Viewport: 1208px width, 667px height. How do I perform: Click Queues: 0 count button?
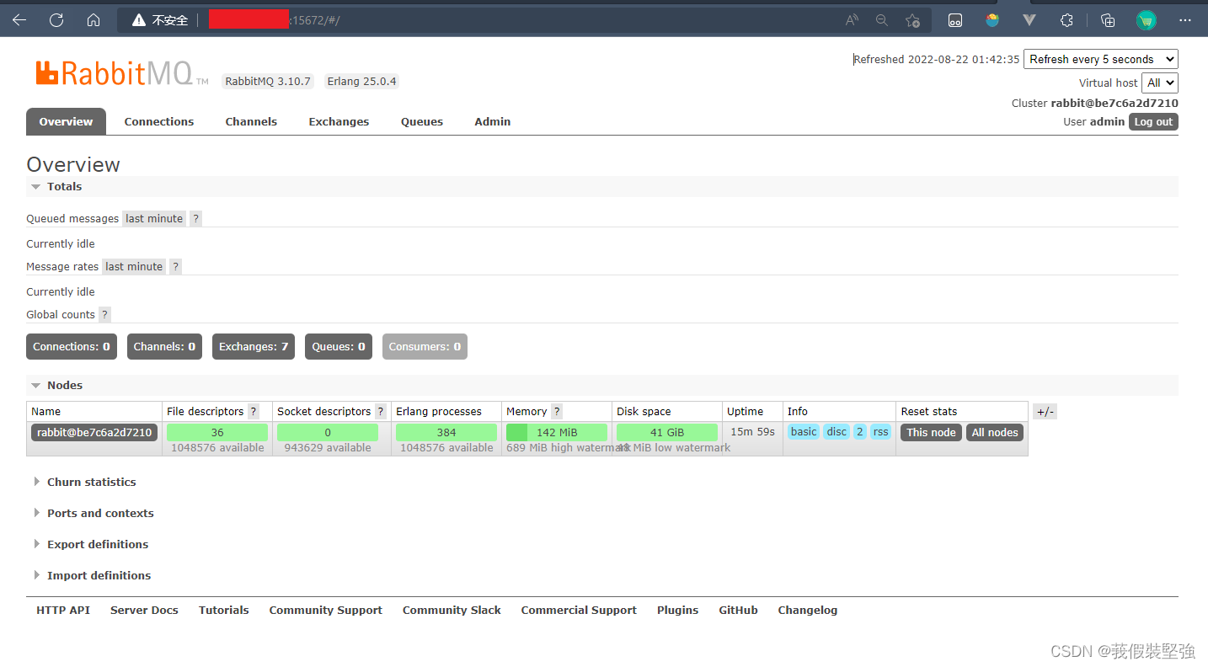339,346
